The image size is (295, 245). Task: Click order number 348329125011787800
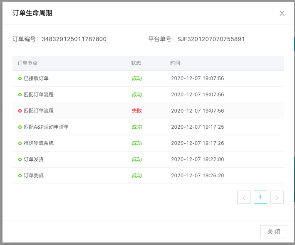74,39
